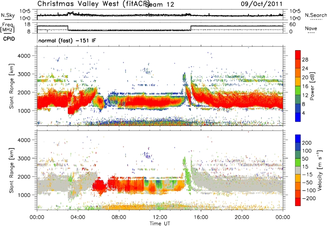The height and width of the screenshot is (226, 327).
Task: Click the 'N.Sky' legend label
Action: pyautogui.click(x=8, y=15)
